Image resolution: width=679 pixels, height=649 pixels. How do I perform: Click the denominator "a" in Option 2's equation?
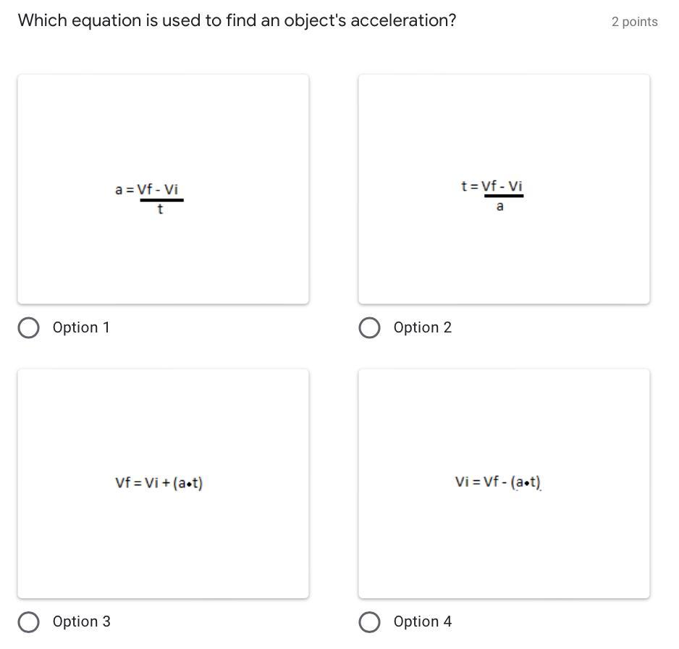pos(499,206)
